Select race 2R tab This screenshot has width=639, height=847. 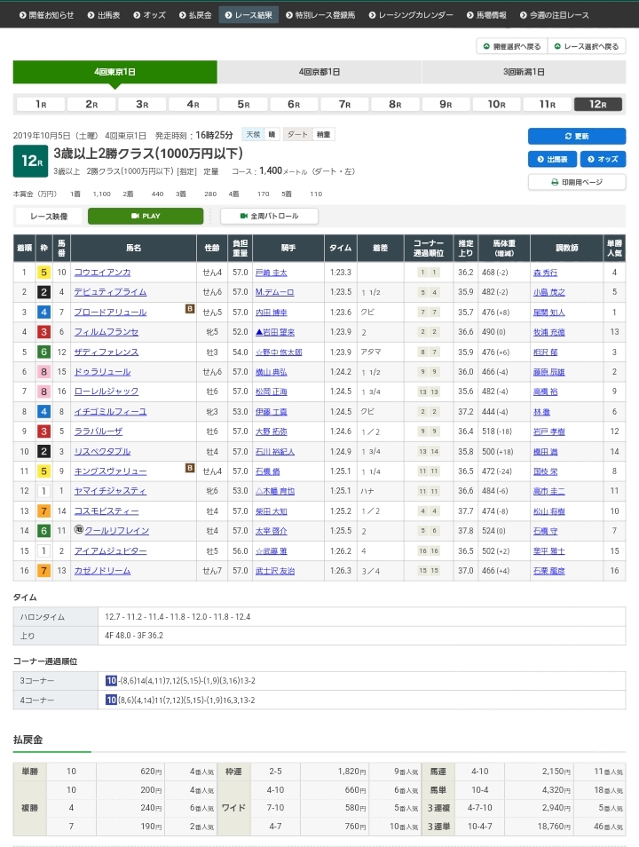click(91, 104)
